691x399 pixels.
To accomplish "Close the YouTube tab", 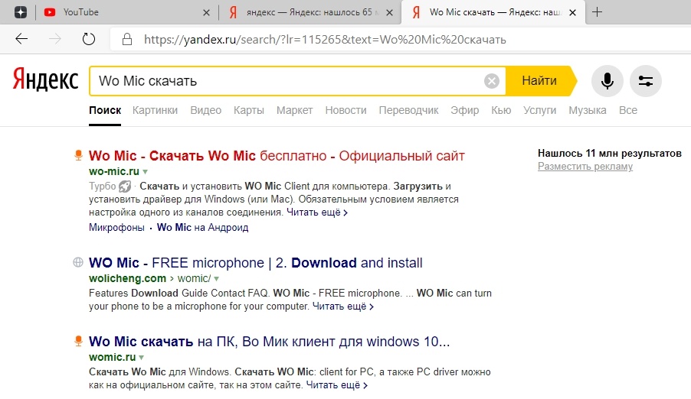I will tap(206, 13).
